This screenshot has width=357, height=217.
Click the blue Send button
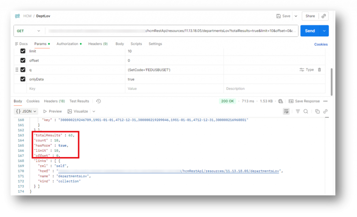click(x=310, y=31)
